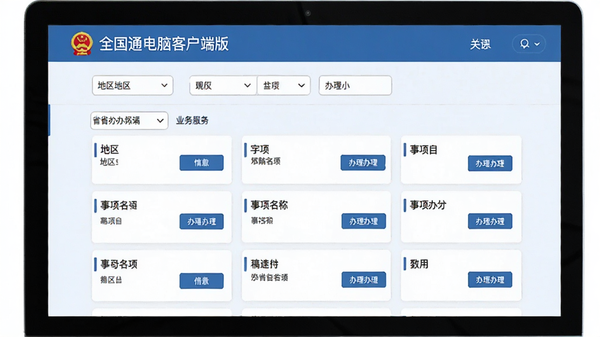Click 办理办理 in the 数用 card
The height and width of the screenshot is (337, 600).
pos(490,280)
